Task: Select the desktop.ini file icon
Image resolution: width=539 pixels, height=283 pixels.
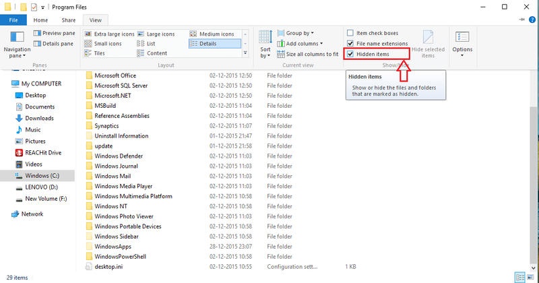Action: click(x=89, y=267)
